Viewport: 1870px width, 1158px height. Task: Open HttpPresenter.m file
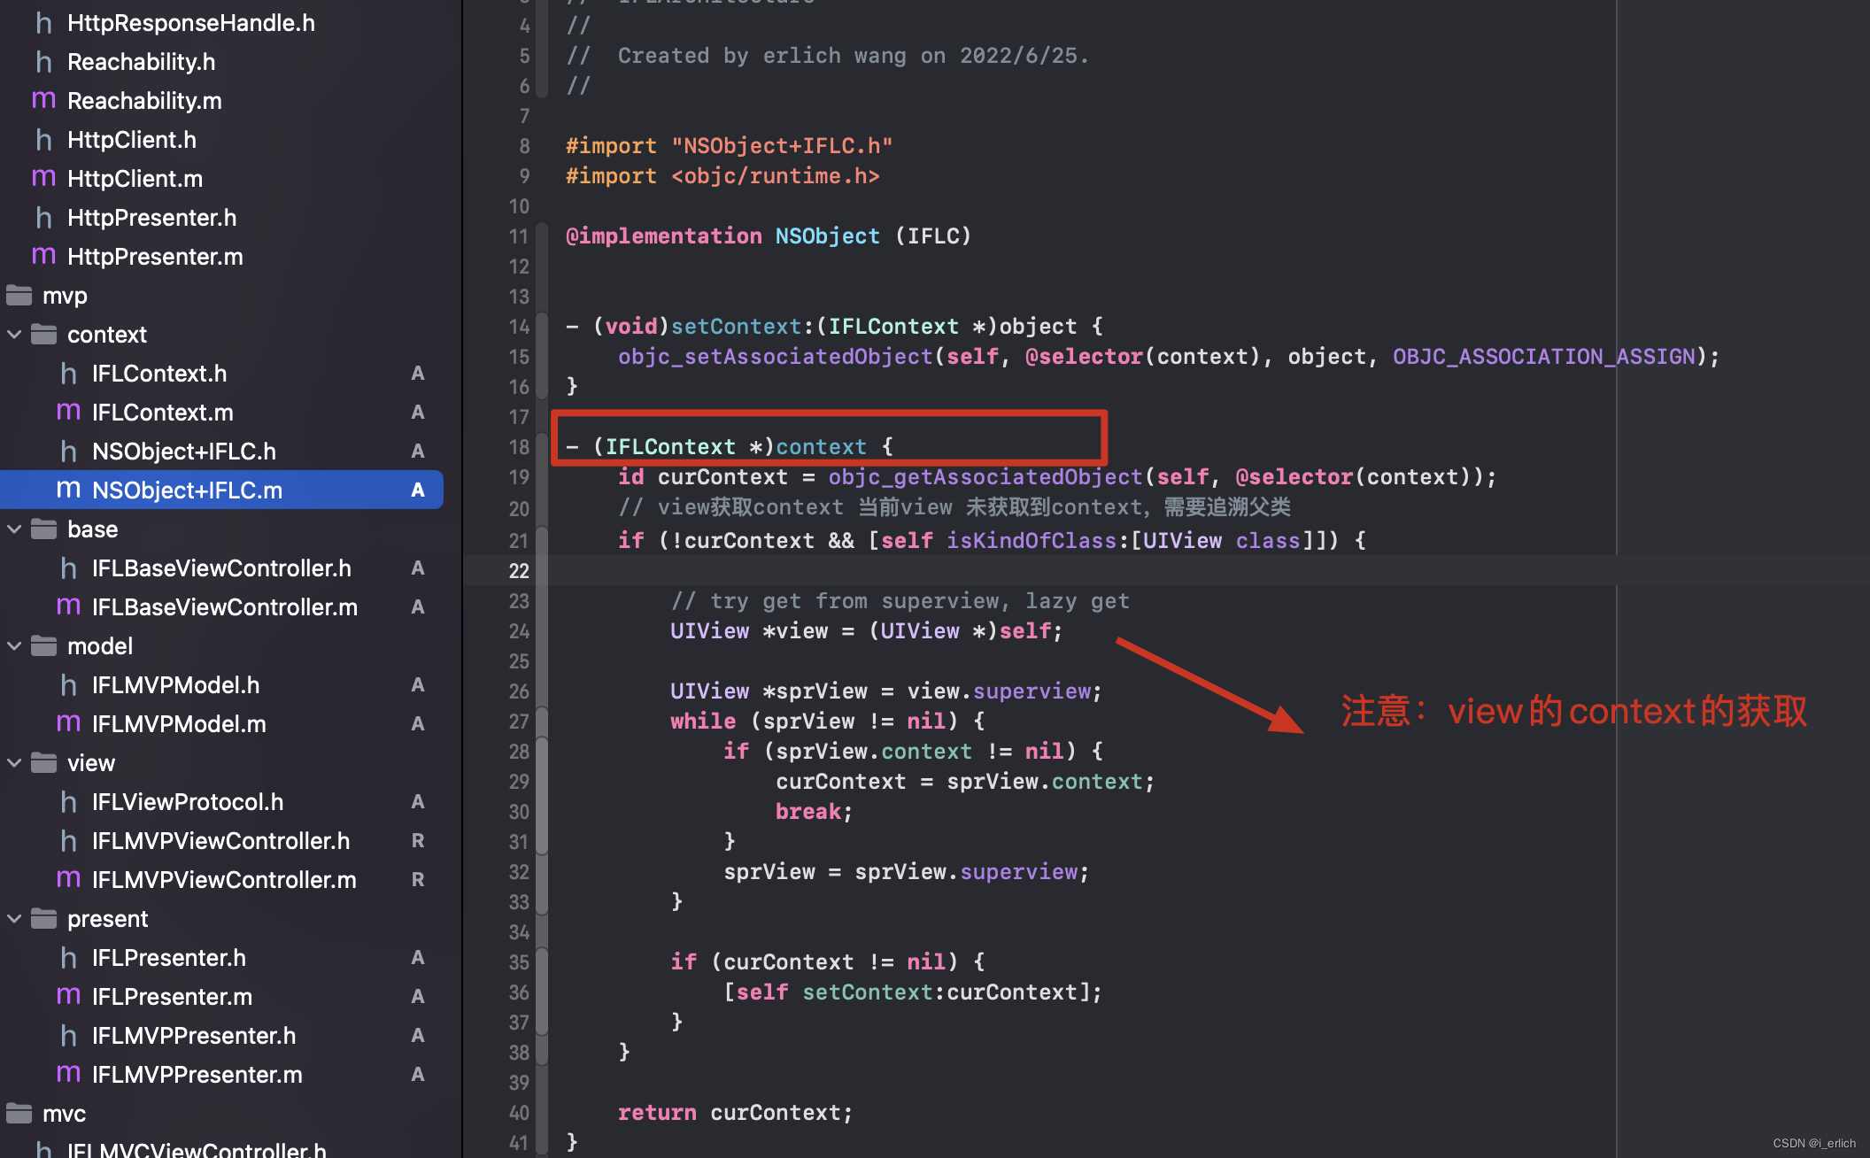(155, 256)
